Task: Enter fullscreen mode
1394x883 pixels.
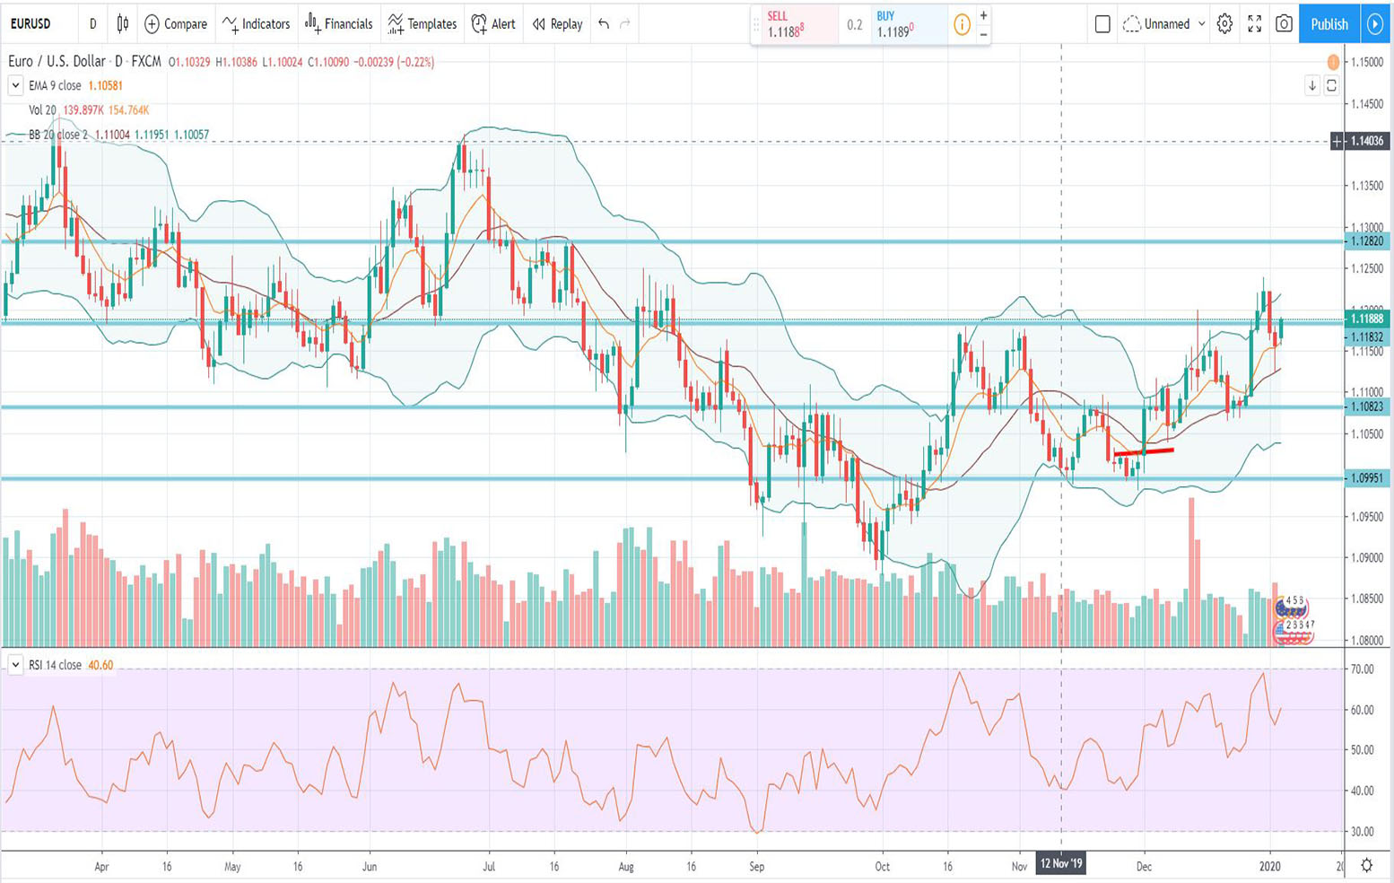Action: click(x=1254, y=24)
